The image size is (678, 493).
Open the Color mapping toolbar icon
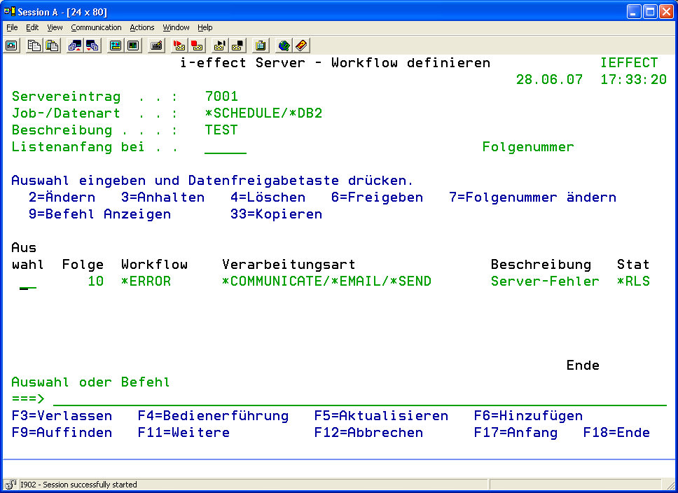(133, 46)
